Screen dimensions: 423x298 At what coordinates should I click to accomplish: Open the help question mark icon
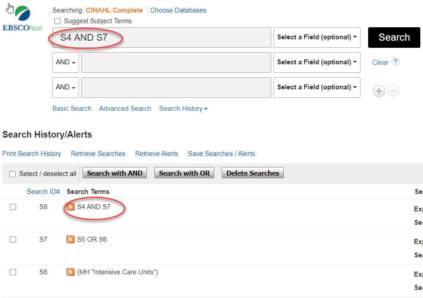pos(395,62)
